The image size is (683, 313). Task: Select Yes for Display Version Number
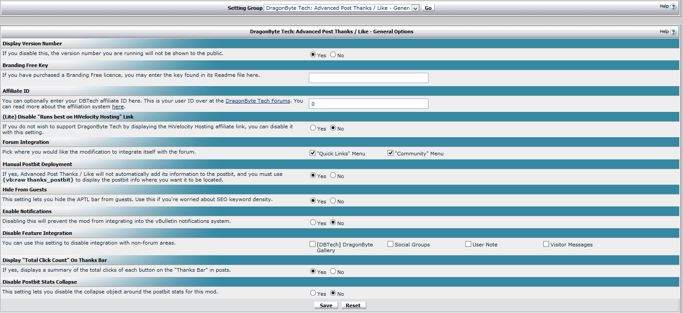tap(313, 55)
